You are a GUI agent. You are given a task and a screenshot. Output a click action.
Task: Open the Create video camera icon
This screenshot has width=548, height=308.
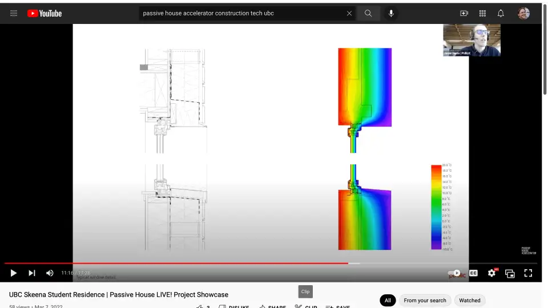464,13
